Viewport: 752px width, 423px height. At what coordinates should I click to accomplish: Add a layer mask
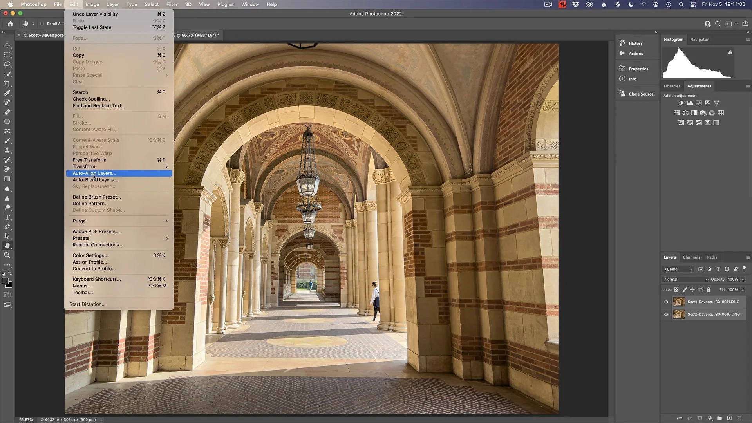click(x=699, y=418)
